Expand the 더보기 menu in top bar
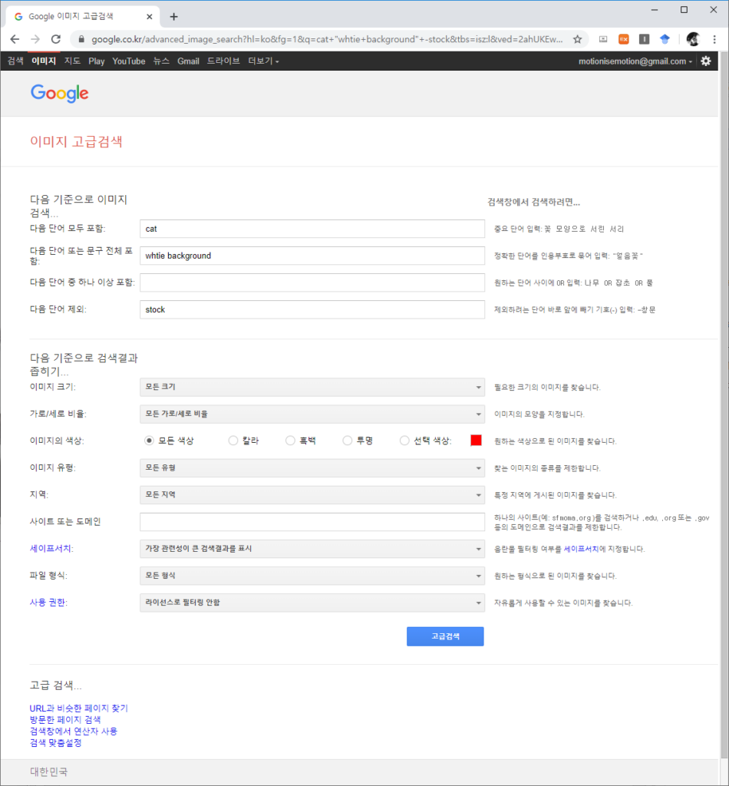 click(x=263, y=61)
